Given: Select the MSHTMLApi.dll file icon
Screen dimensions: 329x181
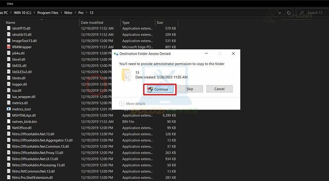Looking at the screenshot, I should pyautogui.click(x=8, y=115).
